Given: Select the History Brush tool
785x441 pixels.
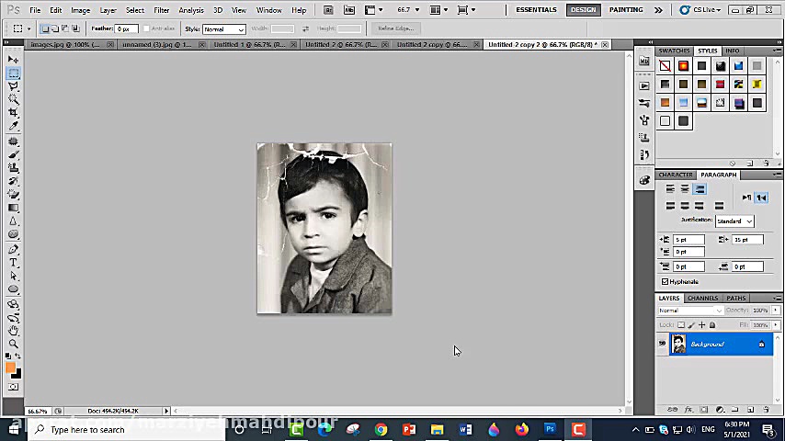Looking at the screenshot, I should click(14, 181).
